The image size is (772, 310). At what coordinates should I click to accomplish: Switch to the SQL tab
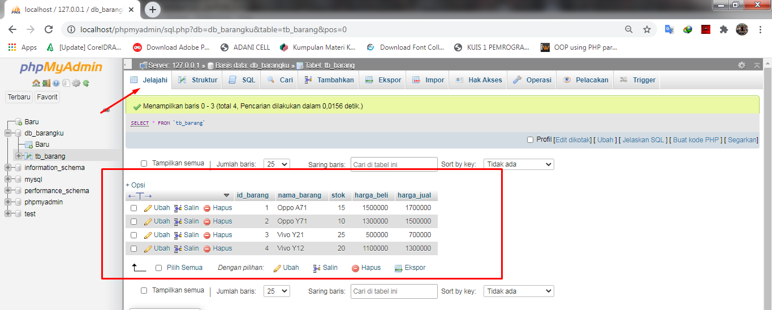click(242, 80)
